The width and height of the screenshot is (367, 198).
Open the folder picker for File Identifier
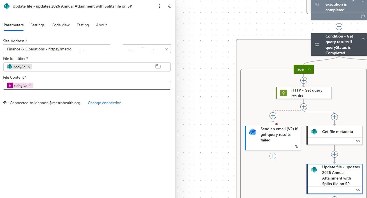[158, 66]
